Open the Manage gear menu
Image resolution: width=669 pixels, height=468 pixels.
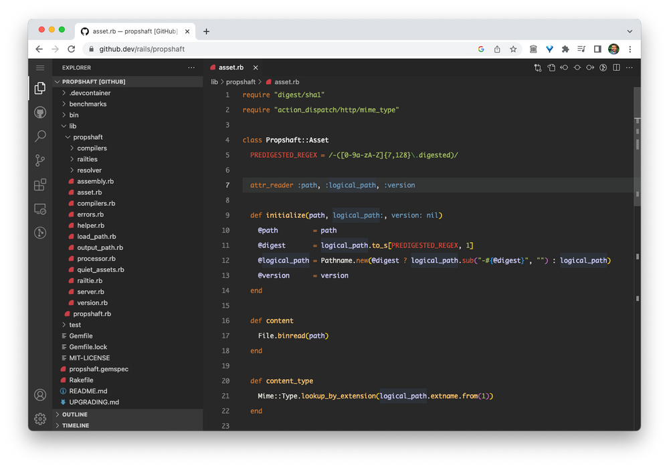click(40, 419)
